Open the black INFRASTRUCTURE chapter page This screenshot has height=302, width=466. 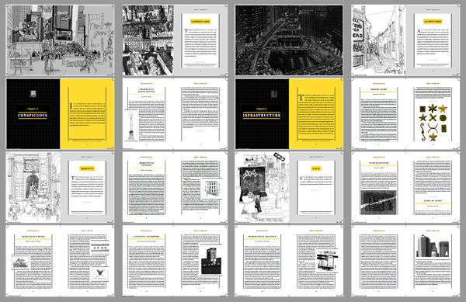coord(262,113)
